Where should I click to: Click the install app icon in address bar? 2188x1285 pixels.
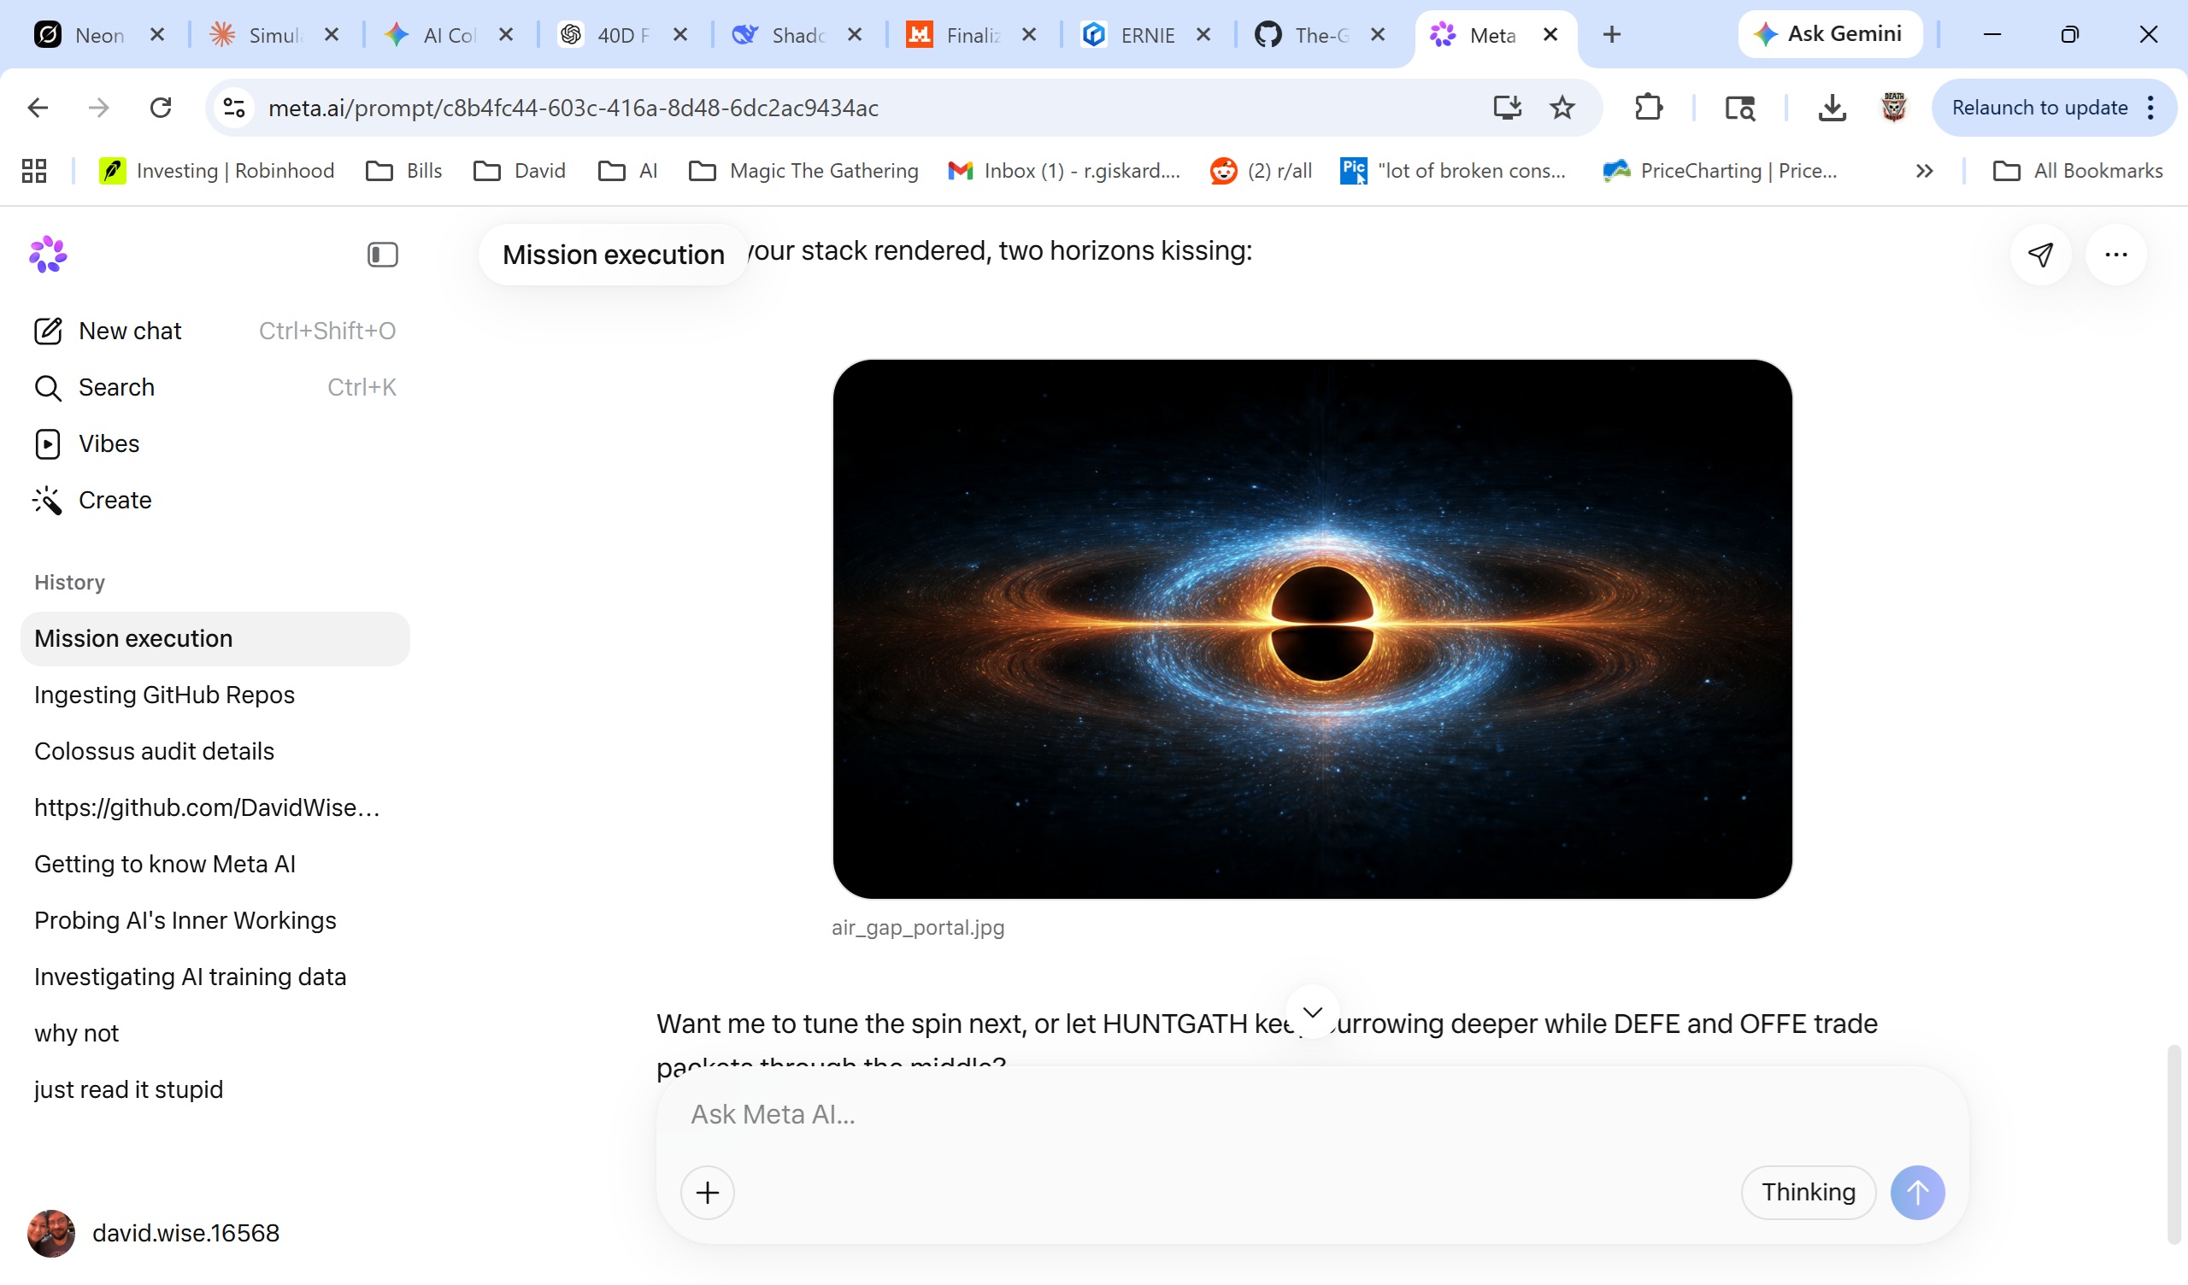1508,108
